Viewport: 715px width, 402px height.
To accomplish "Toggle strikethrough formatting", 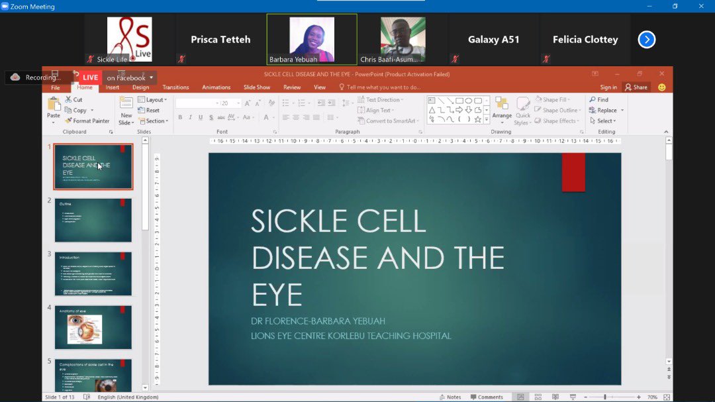I will point(220,118).
